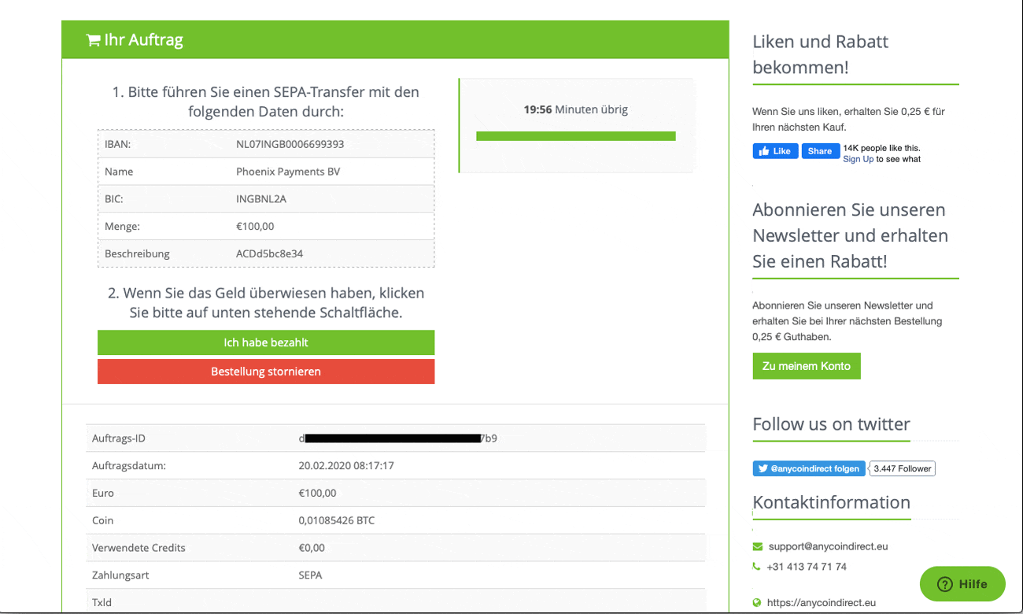Click the globe icon next to anycoindirect.eu
1023x614 pixels.
click(x=757, y=603)
